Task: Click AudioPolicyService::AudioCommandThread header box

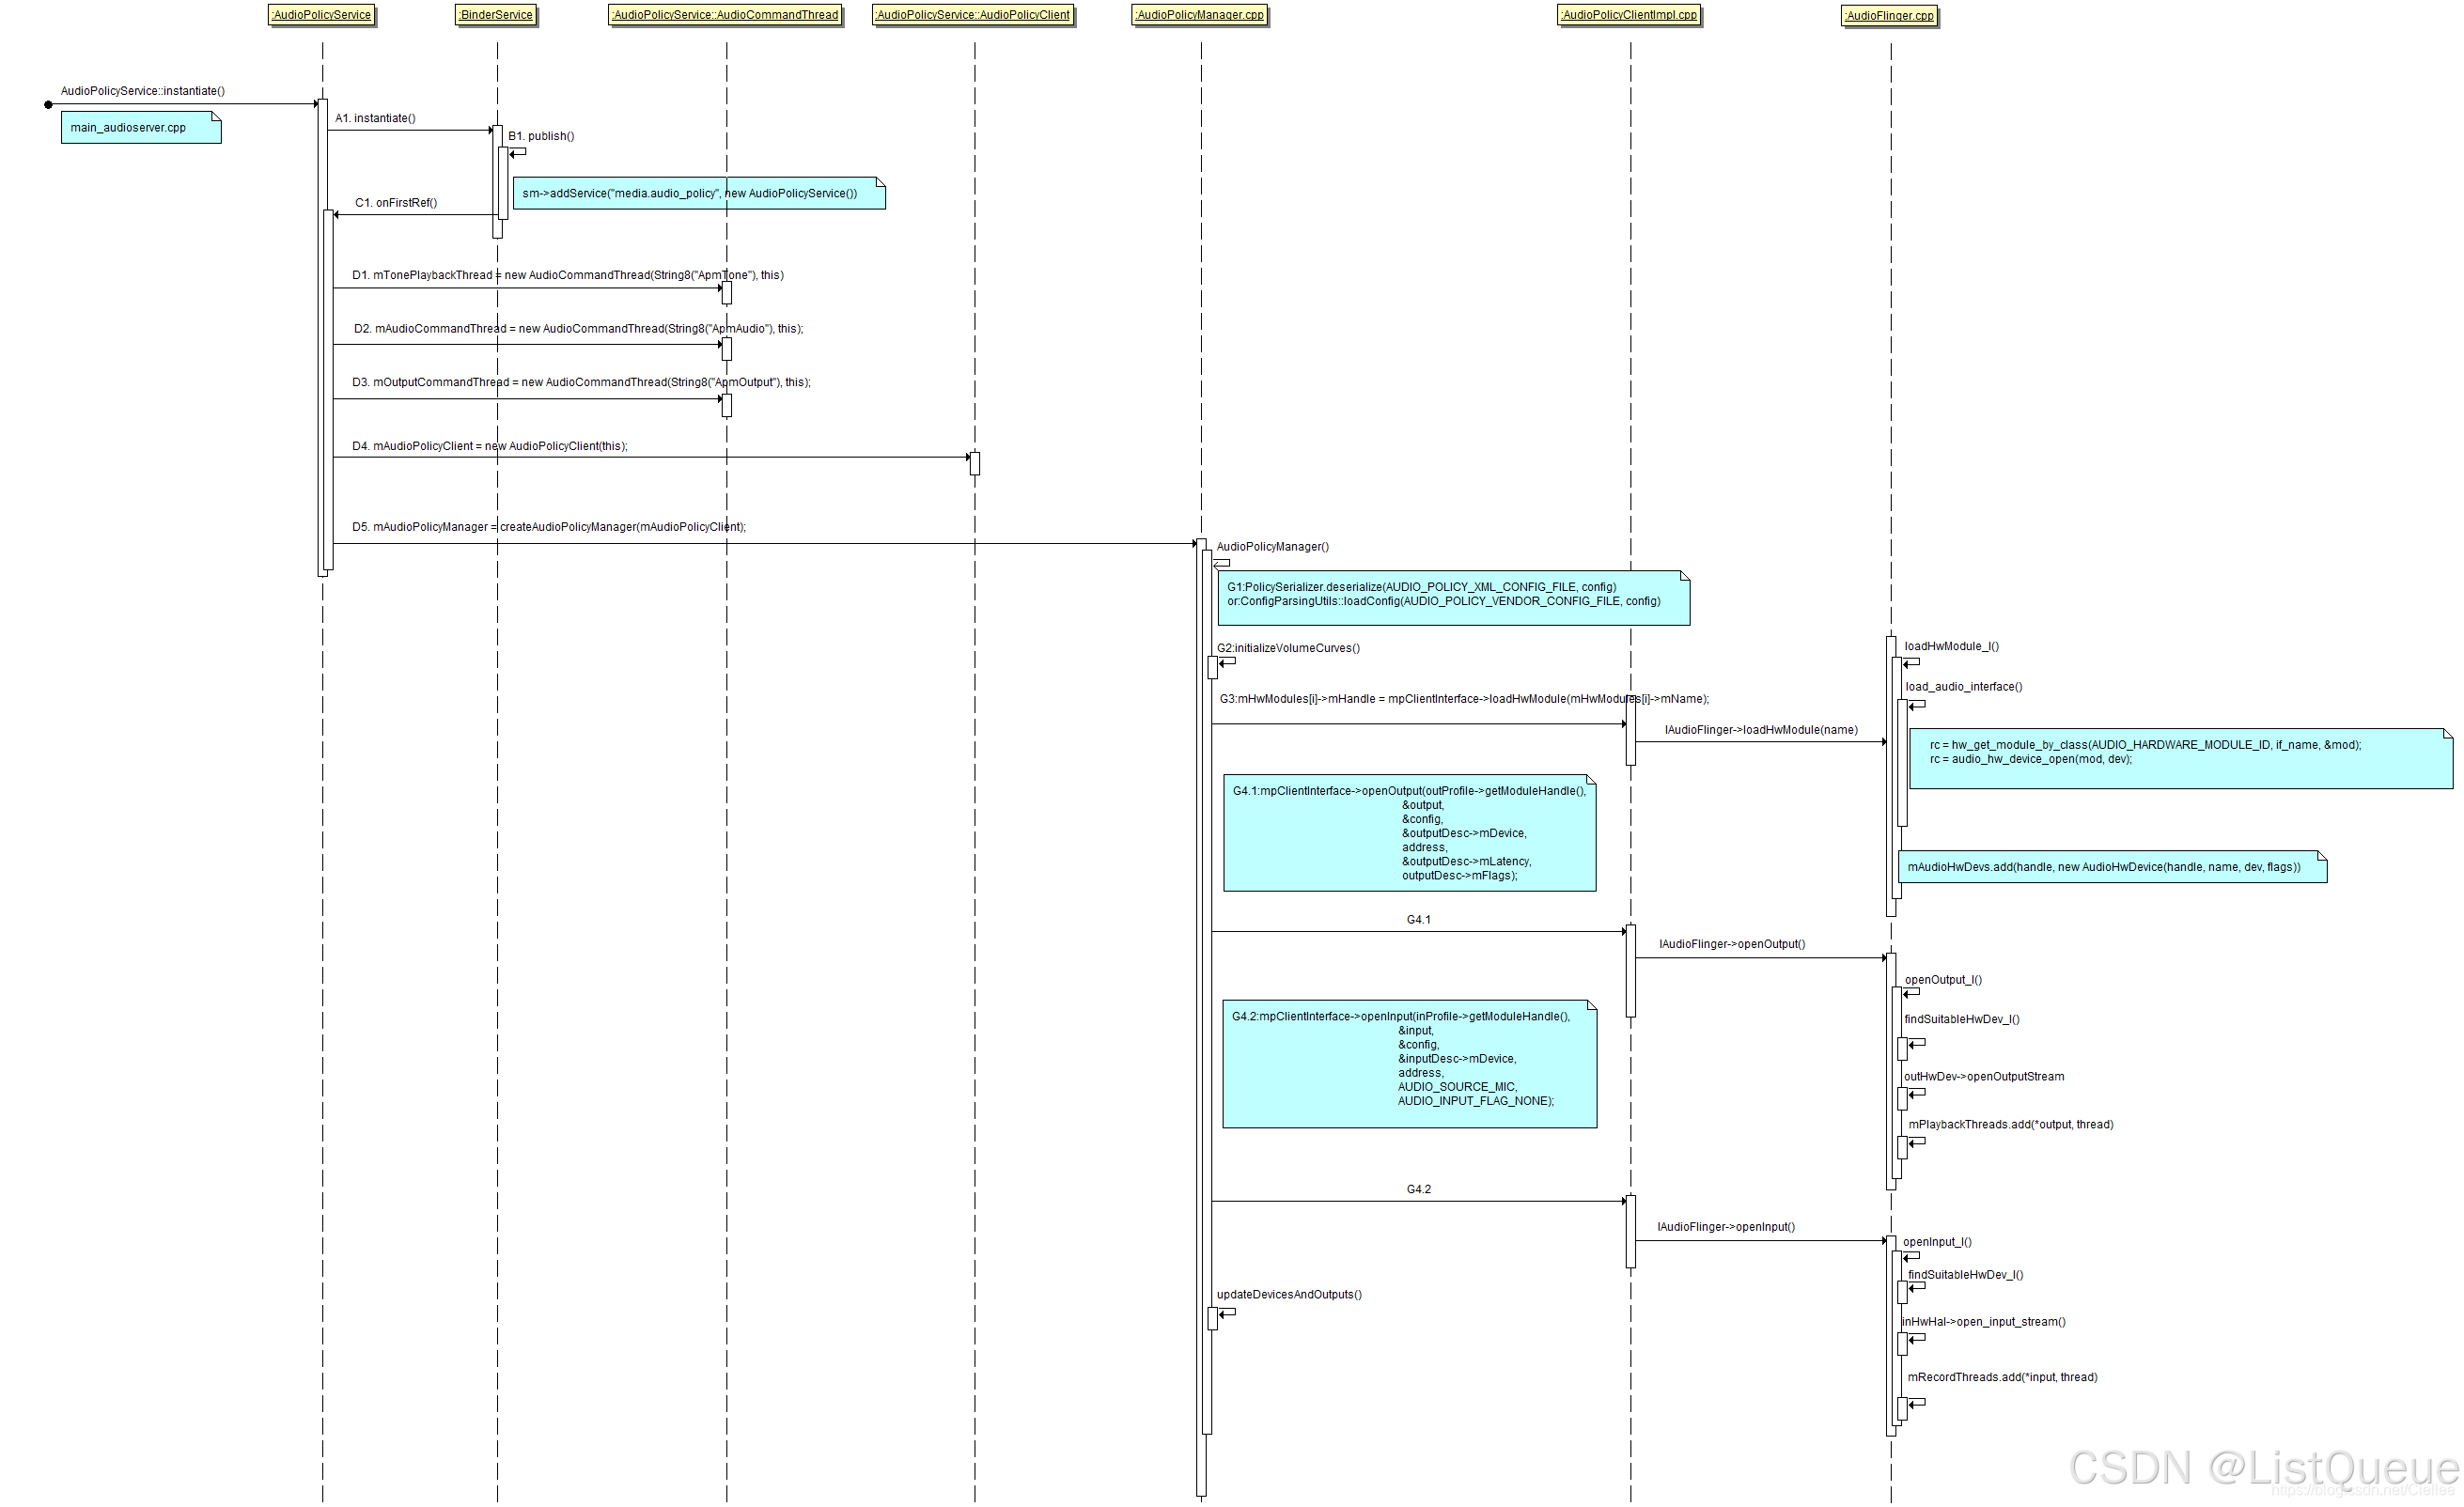Action: coord(725,15)
